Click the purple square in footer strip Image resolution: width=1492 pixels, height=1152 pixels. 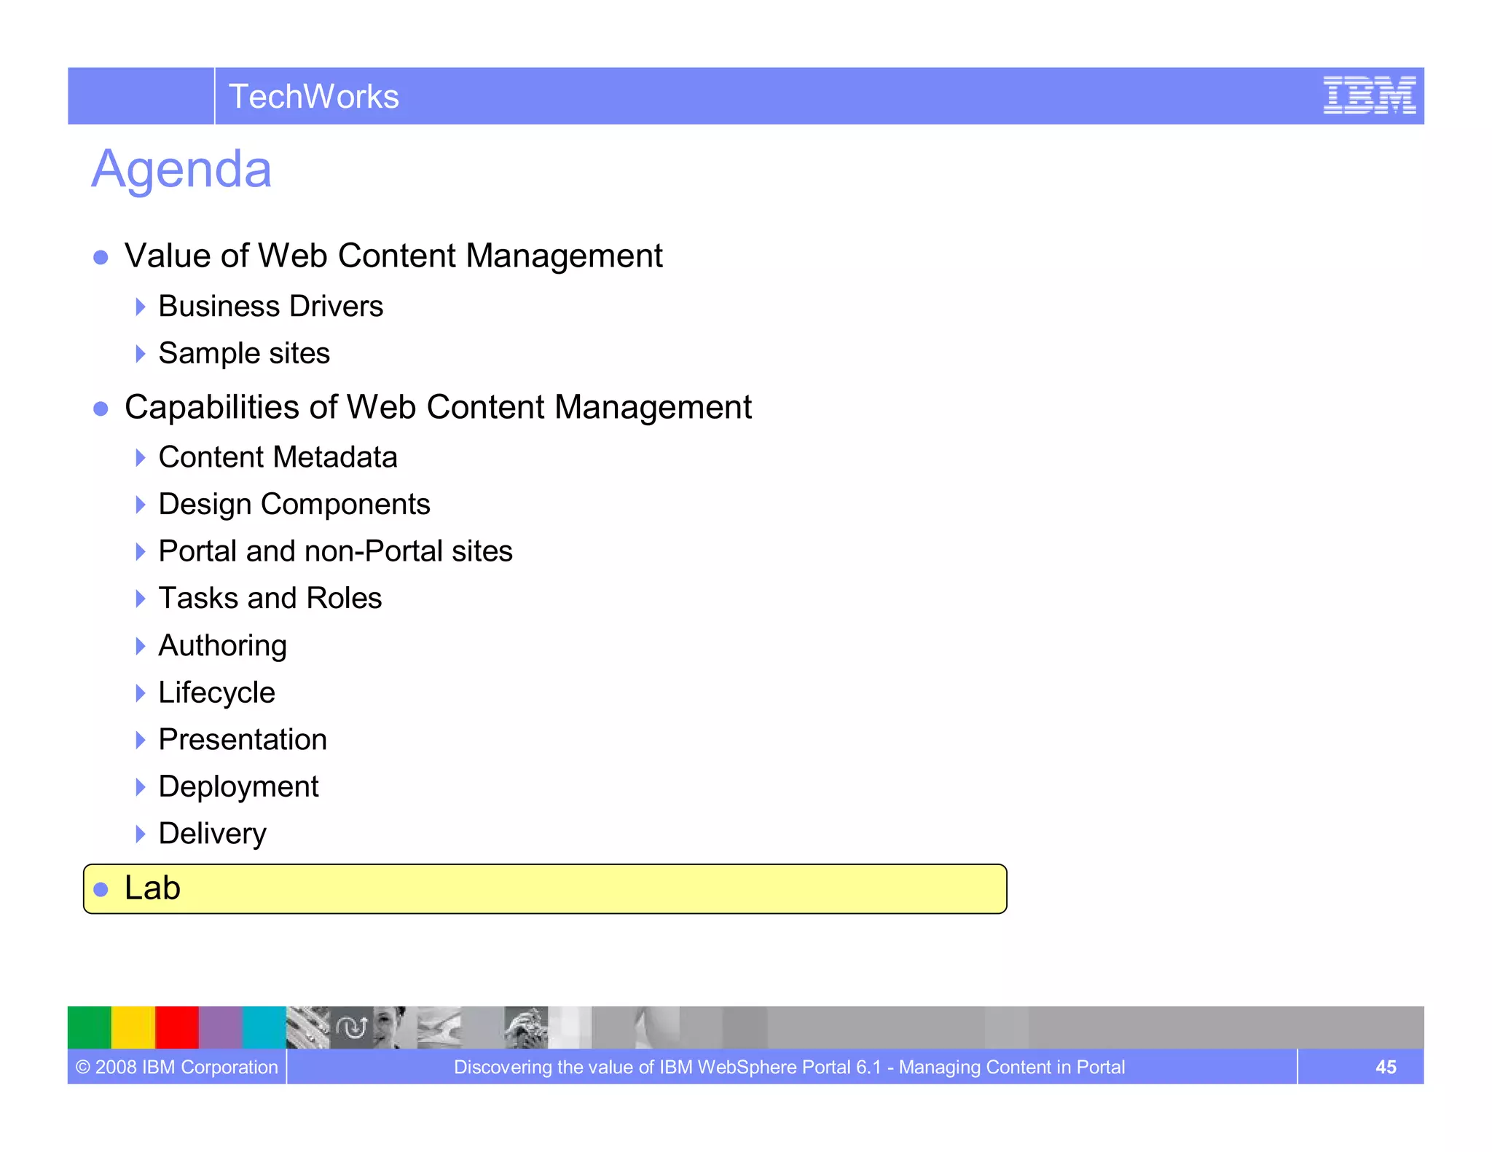(221, 1027)
